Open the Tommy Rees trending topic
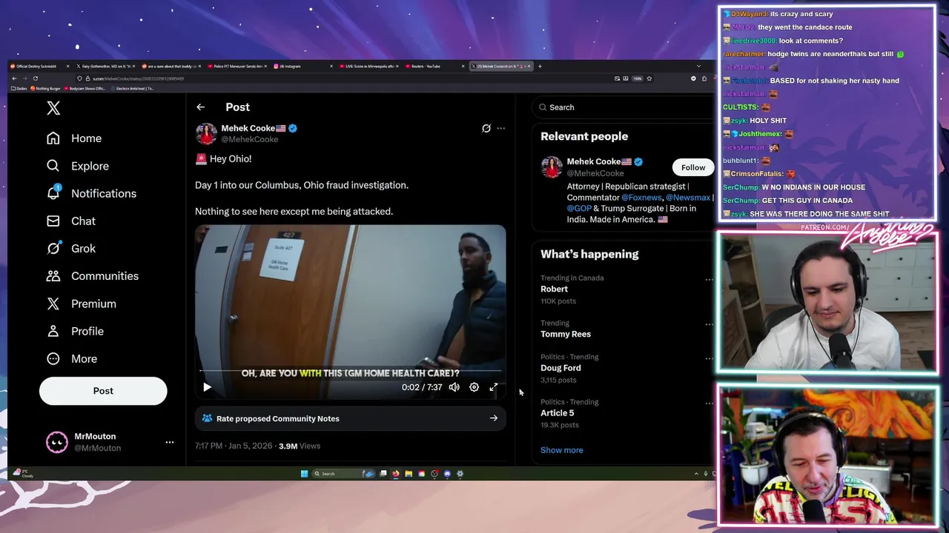Screen dimensions: 949x533 [566, 334]
